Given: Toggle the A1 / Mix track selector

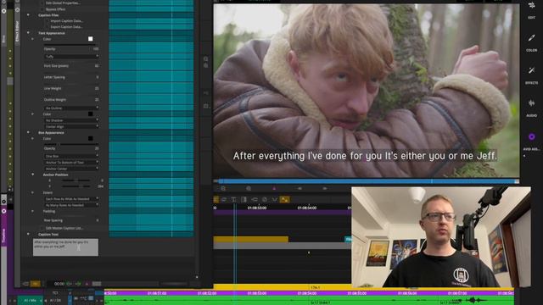Looking at the screenshot, I should (31, 301).
